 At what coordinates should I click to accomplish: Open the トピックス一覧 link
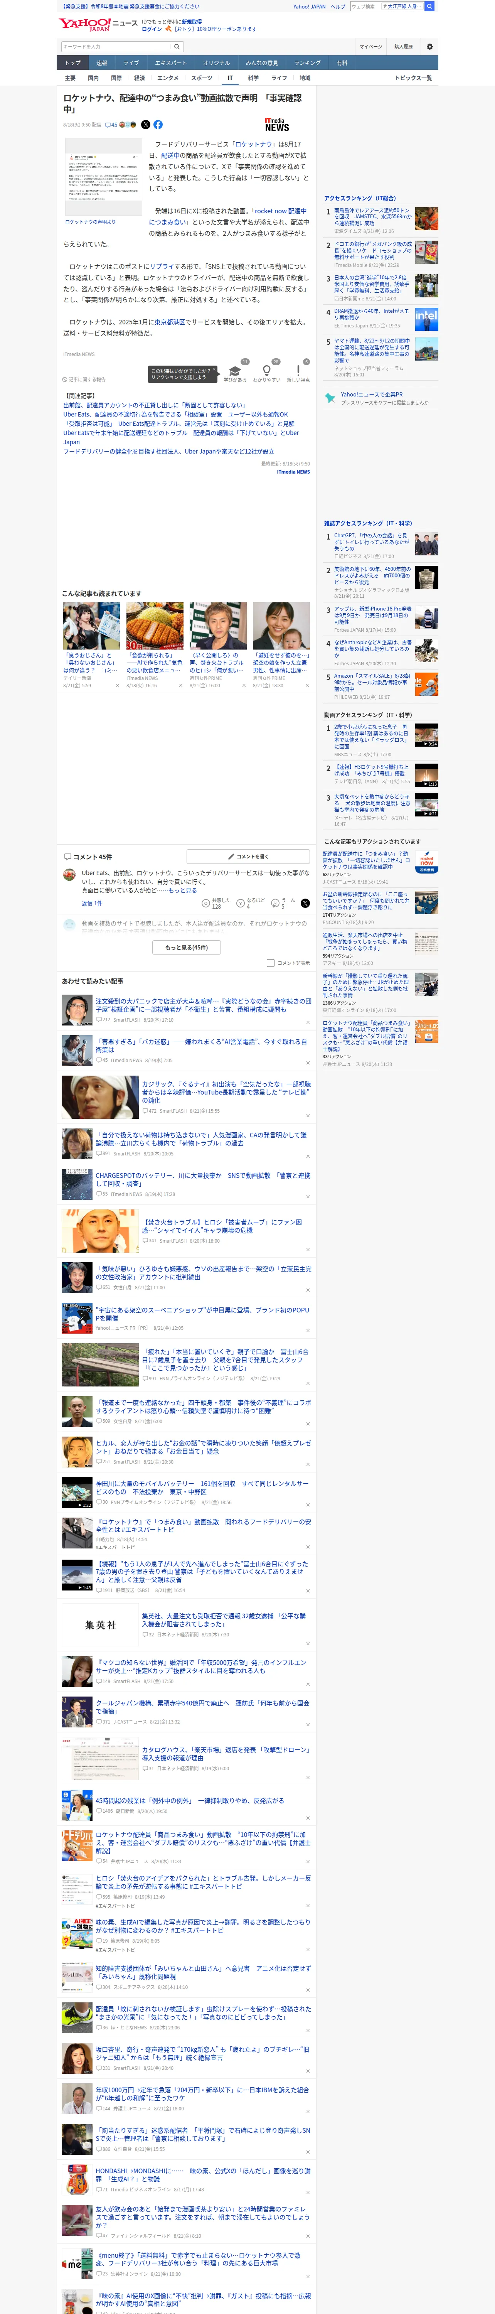(x=413, y=78)
